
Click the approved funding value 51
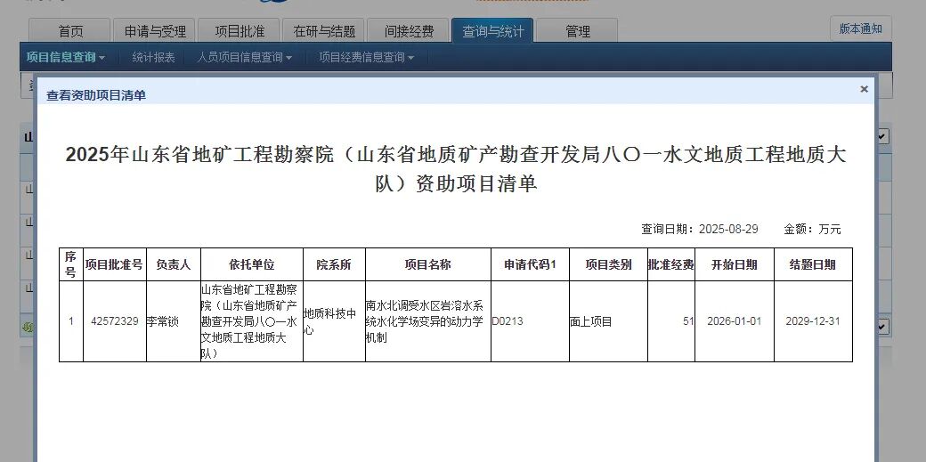point(688,321)
